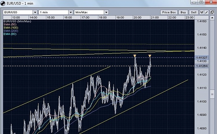The width and height of the screenshot is (217, 134).
Task: Select the line drawing tool icon
Action: (x=206, y=12)
